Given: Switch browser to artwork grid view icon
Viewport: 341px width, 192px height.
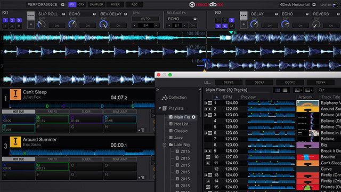Looking at the screenshot, I should 278,90.
